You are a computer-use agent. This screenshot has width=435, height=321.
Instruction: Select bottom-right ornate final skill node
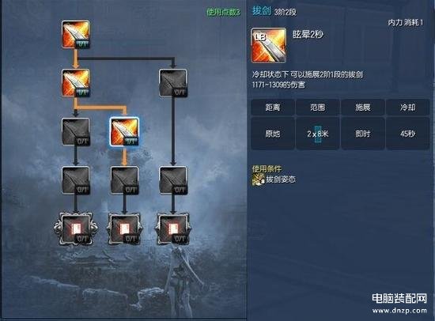point(173,229)
